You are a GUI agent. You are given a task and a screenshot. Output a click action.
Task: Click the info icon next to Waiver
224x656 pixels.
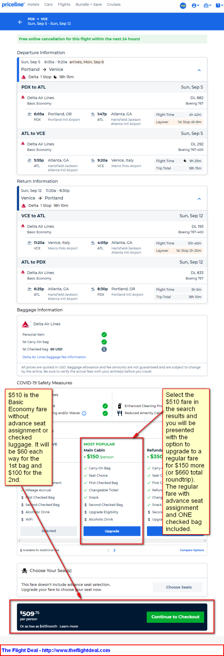click(x=84, y=413)
